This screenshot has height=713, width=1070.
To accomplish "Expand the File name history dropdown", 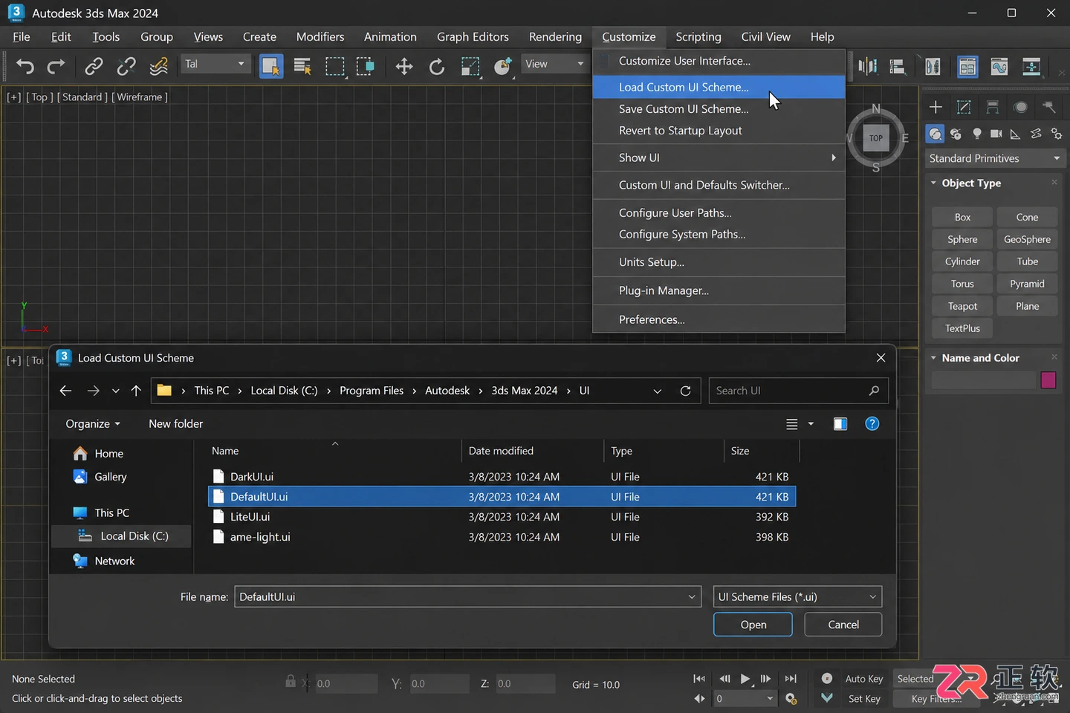I will click(692, 597).
